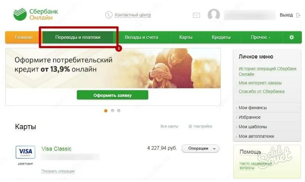Open История операций Сбербанк Онлайн link
305x182 pixels.
point(268,71)
